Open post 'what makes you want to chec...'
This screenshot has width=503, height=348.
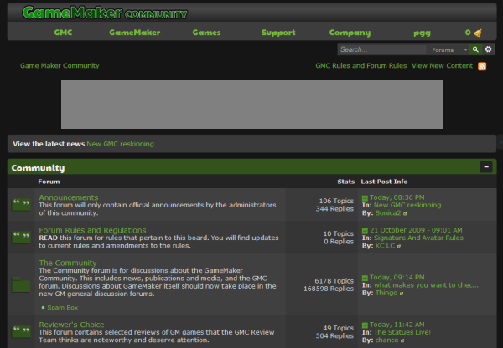coord(426,285)
